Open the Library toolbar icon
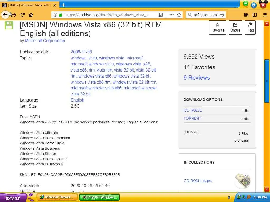270x202 pixels. [247, 15]
